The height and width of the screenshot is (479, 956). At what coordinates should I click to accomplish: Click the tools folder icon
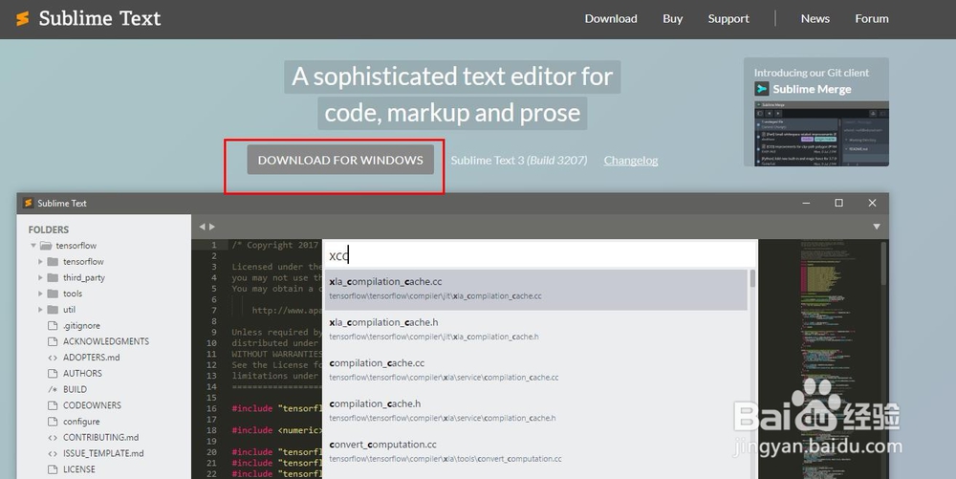click(x=53, y=294)
